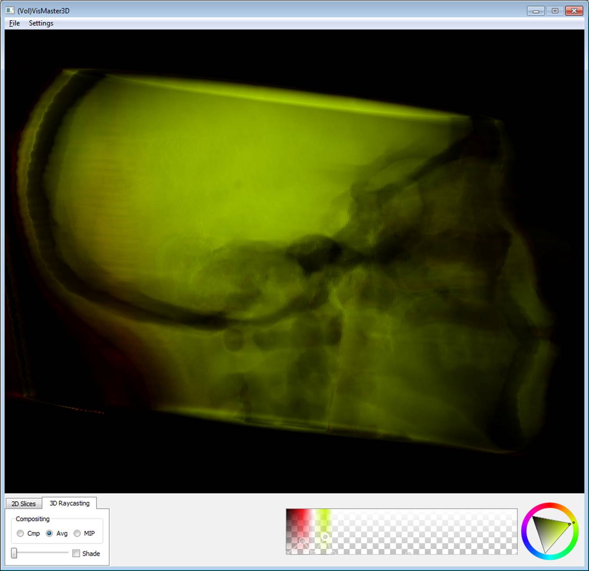This screenshot has height=571, width=589.
Task: Switch to the 2D Slices tab
Action: 23,503
